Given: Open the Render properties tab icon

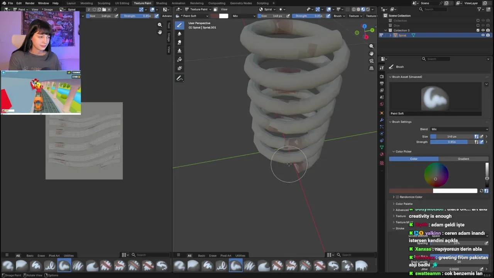Looking at the screenshot, I should [382, 76].
